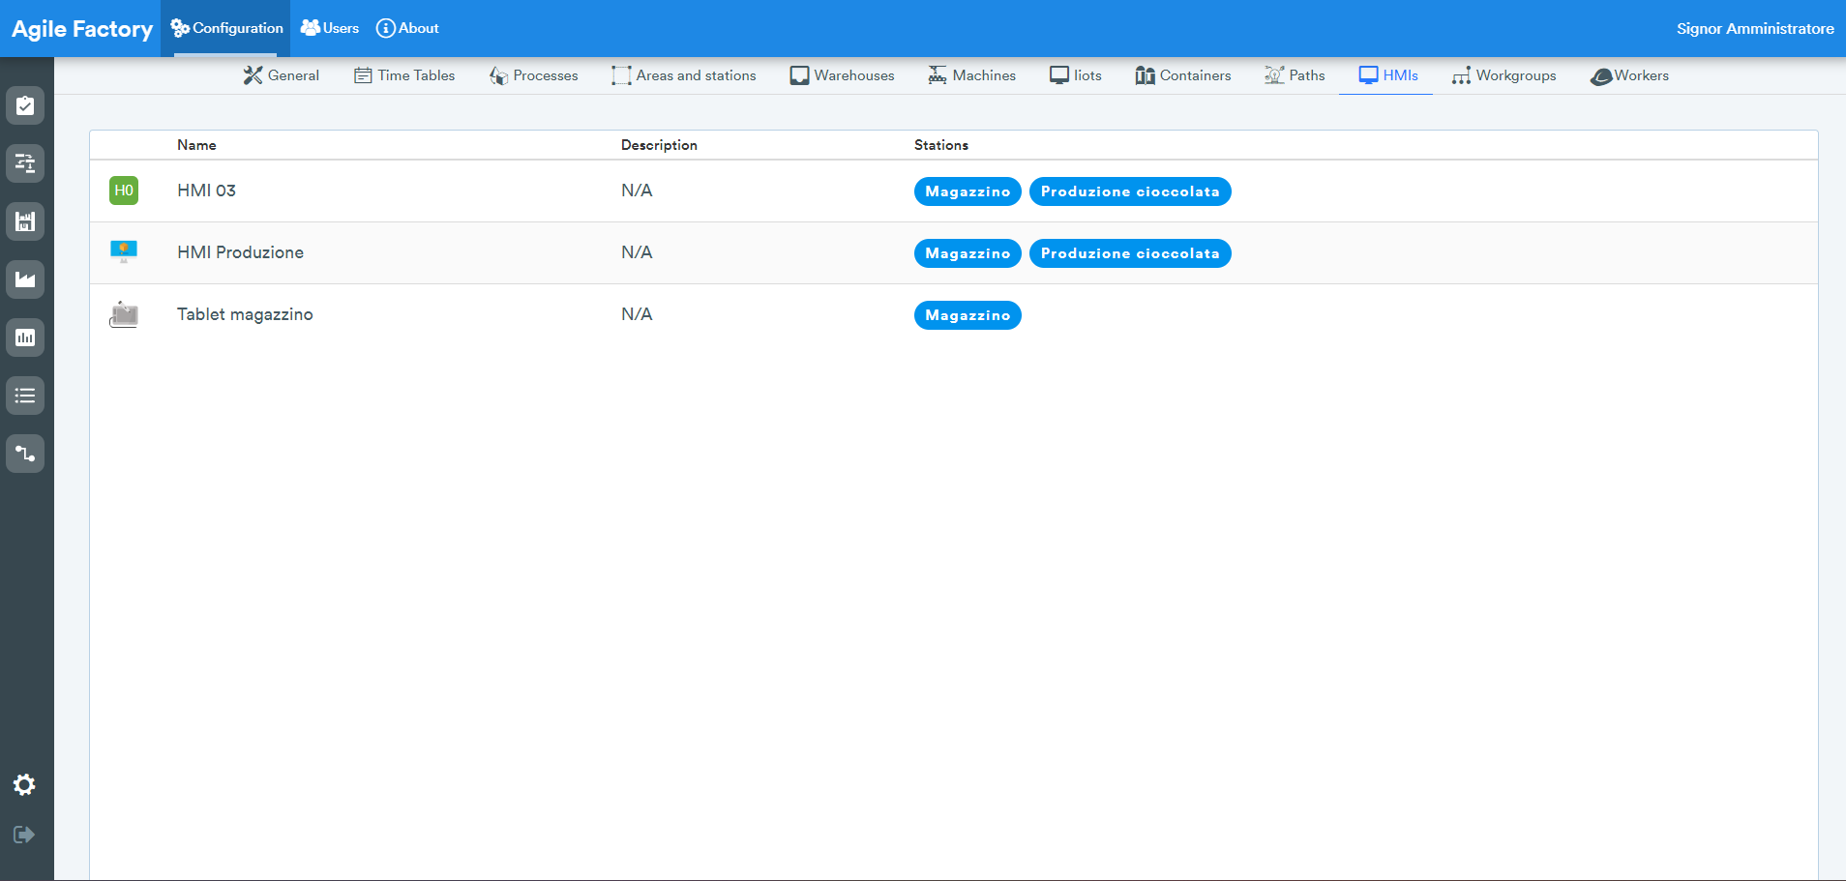1846x881 pixels.
Task: Click Magazzino tag in HMI 03 row
Action: (x=968, y=191)
